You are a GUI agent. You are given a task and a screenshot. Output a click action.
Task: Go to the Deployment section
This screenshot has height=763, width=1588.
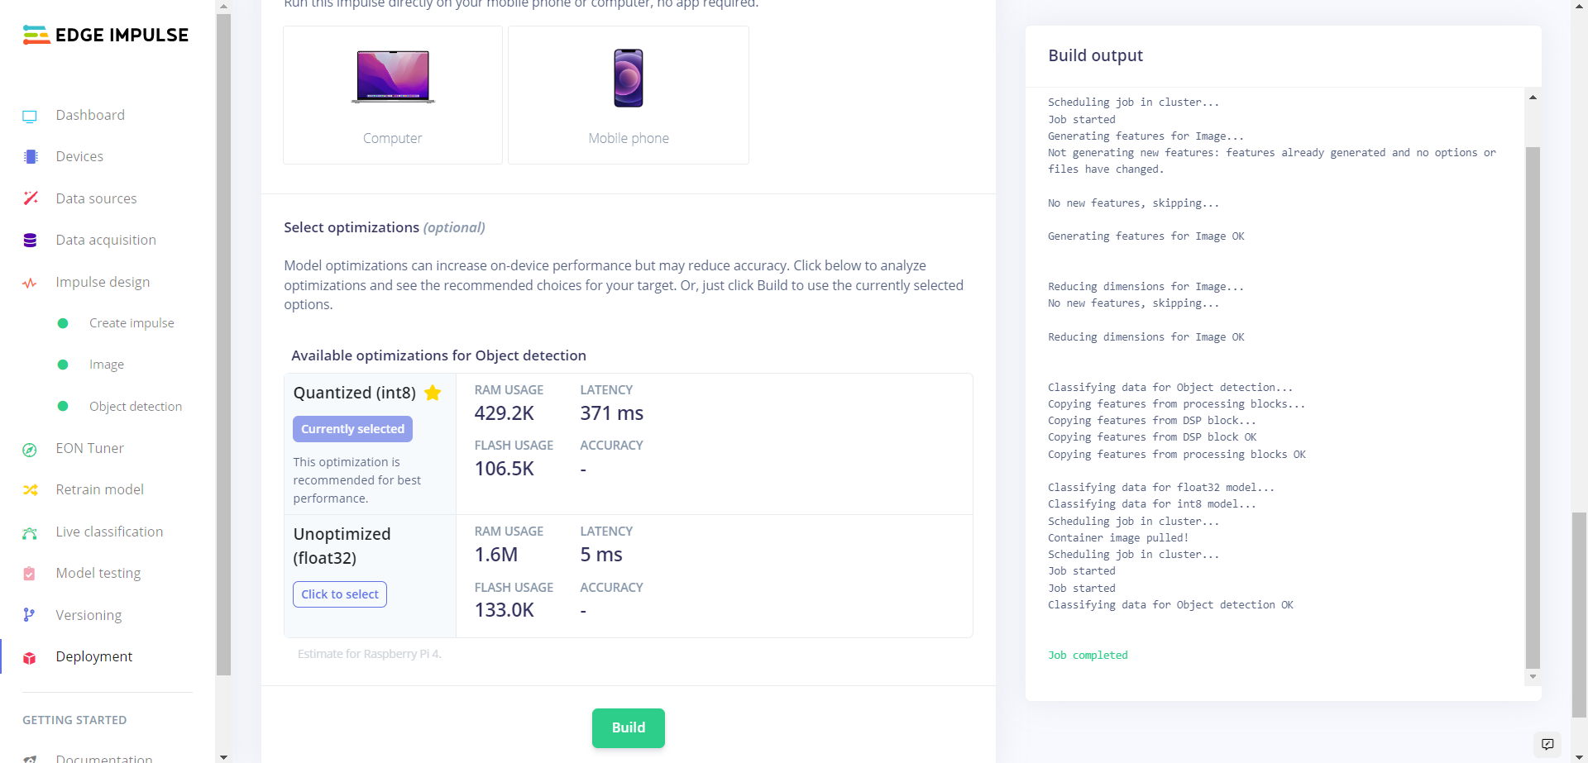[93, 656]
